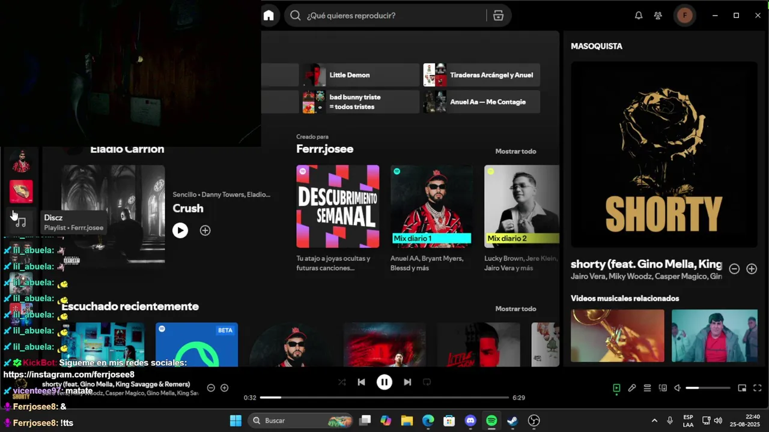Open Discord from taskbar
The height and width of the screenshot is (432, 769).
[x=470, y=421]
